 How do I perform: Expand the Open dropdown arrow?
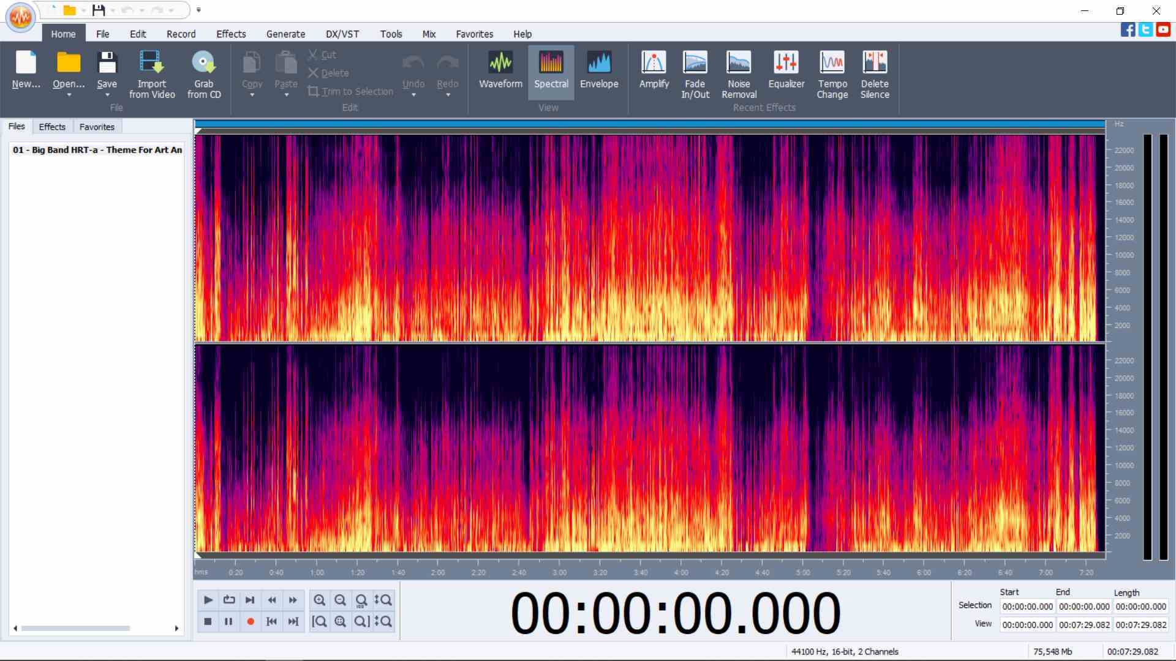click(x=69, y=95)
